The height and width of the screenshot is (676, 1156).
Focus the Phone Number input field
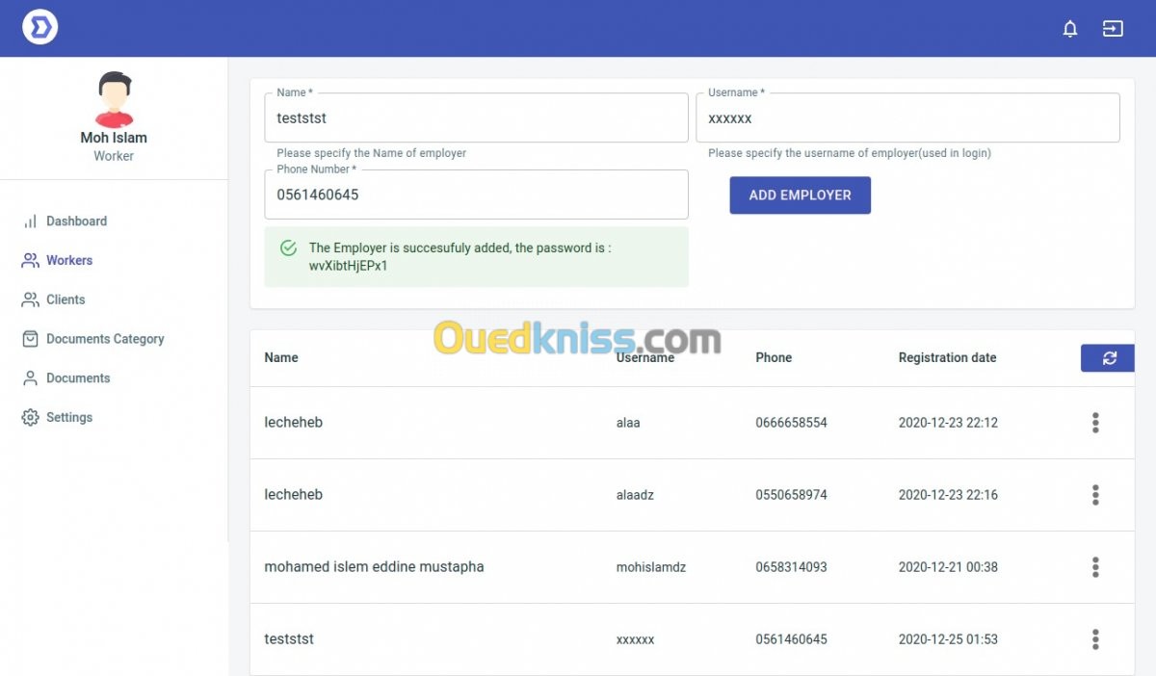tap(477, 195)
